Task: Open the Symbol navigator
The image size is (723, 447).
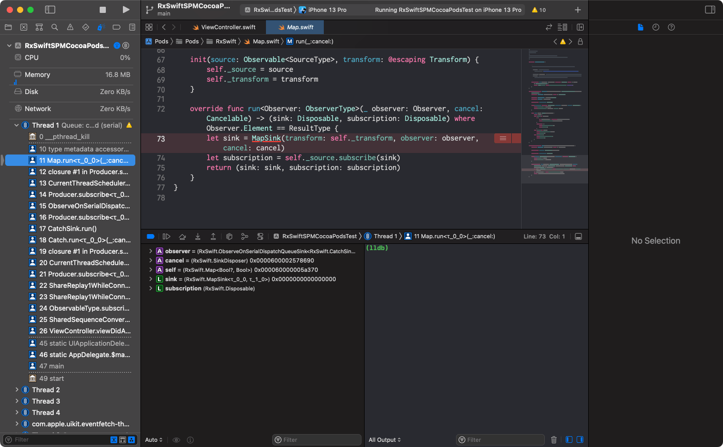Action: pyautogui.click(x=39, y=27)
